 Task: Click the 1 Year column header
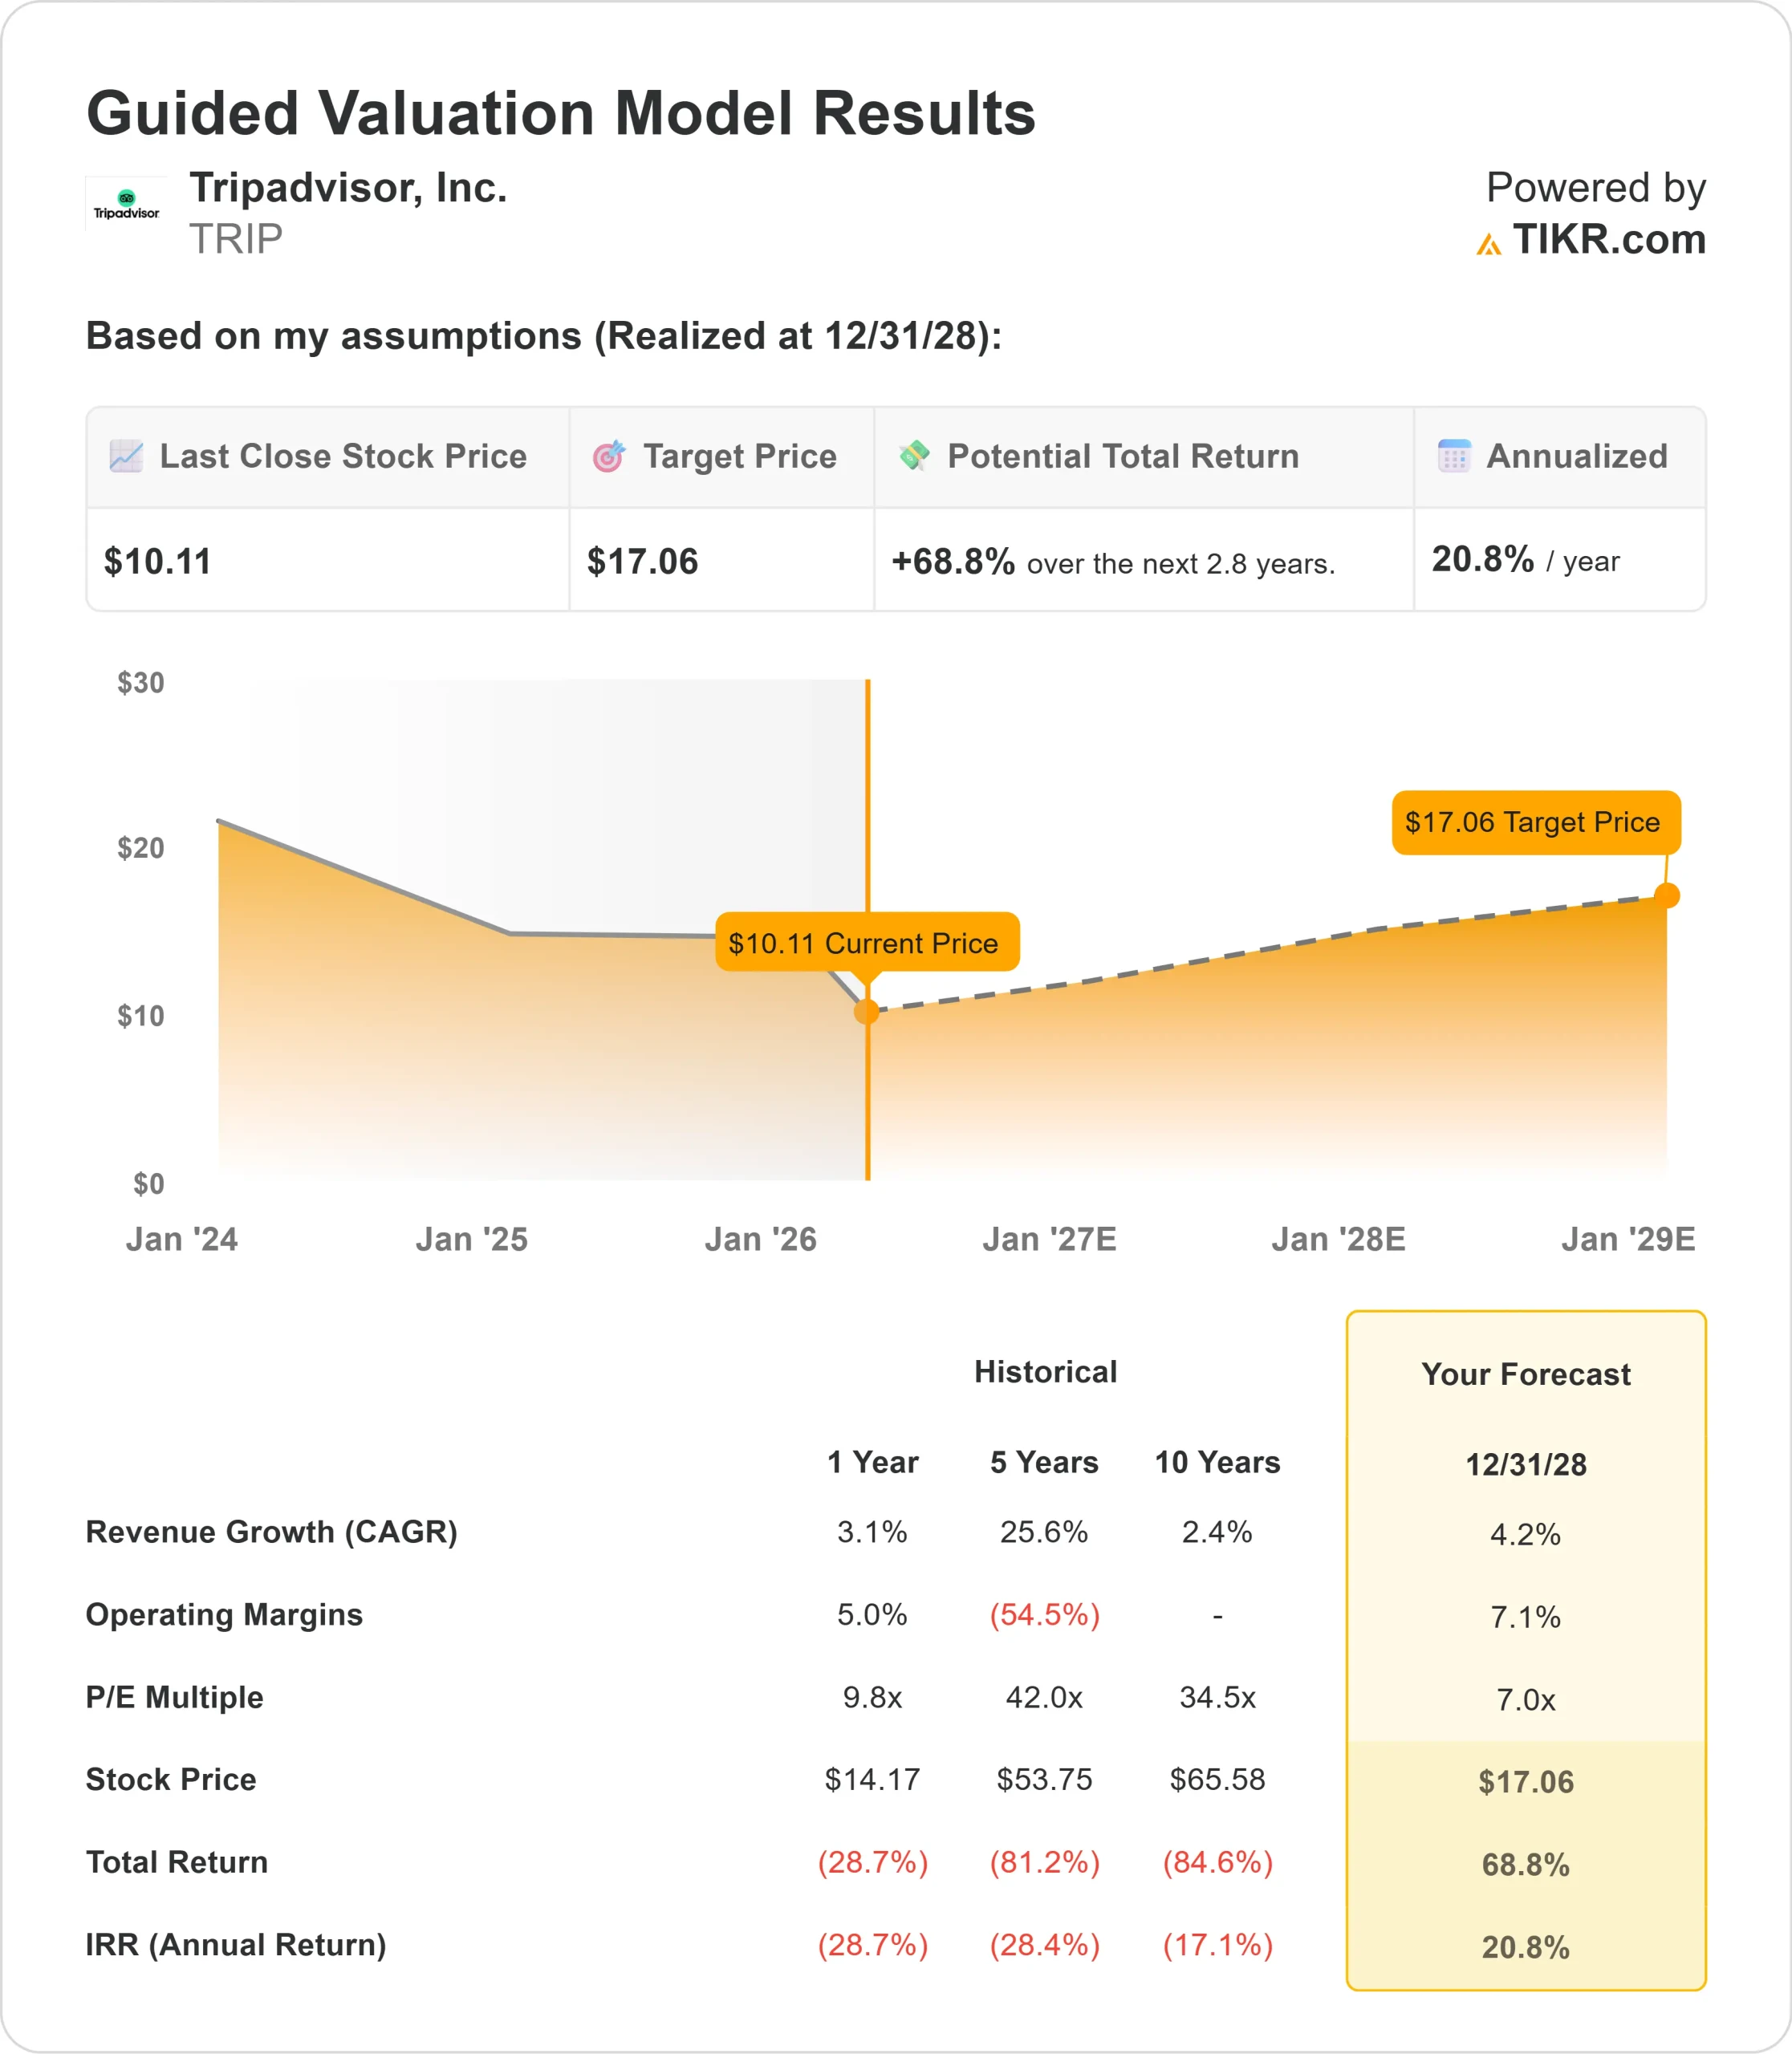click(x=872, y=1462)
